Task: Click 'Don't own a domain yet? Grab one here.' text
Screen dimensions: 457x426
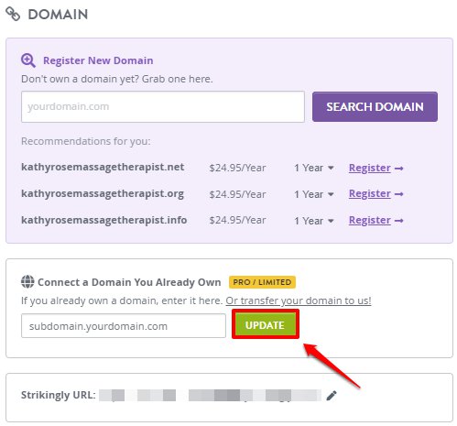Action: [117, 79]
